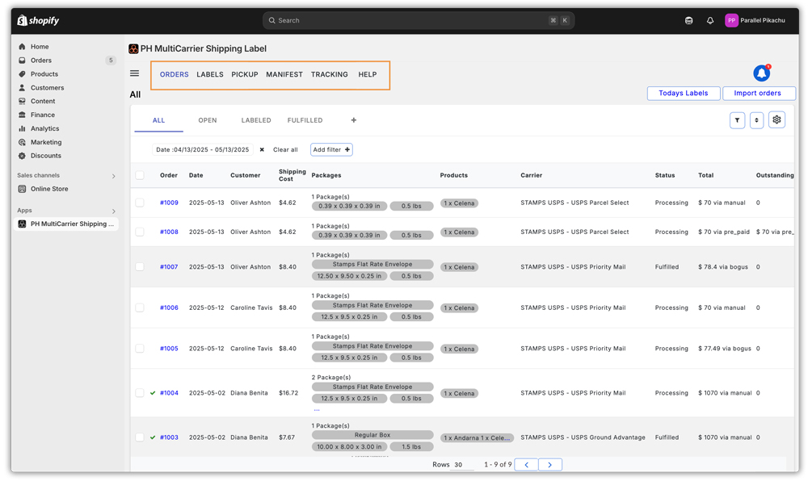
Task: Open the order #1004 link
Action: pyautogui.click(x=169, y=393)
